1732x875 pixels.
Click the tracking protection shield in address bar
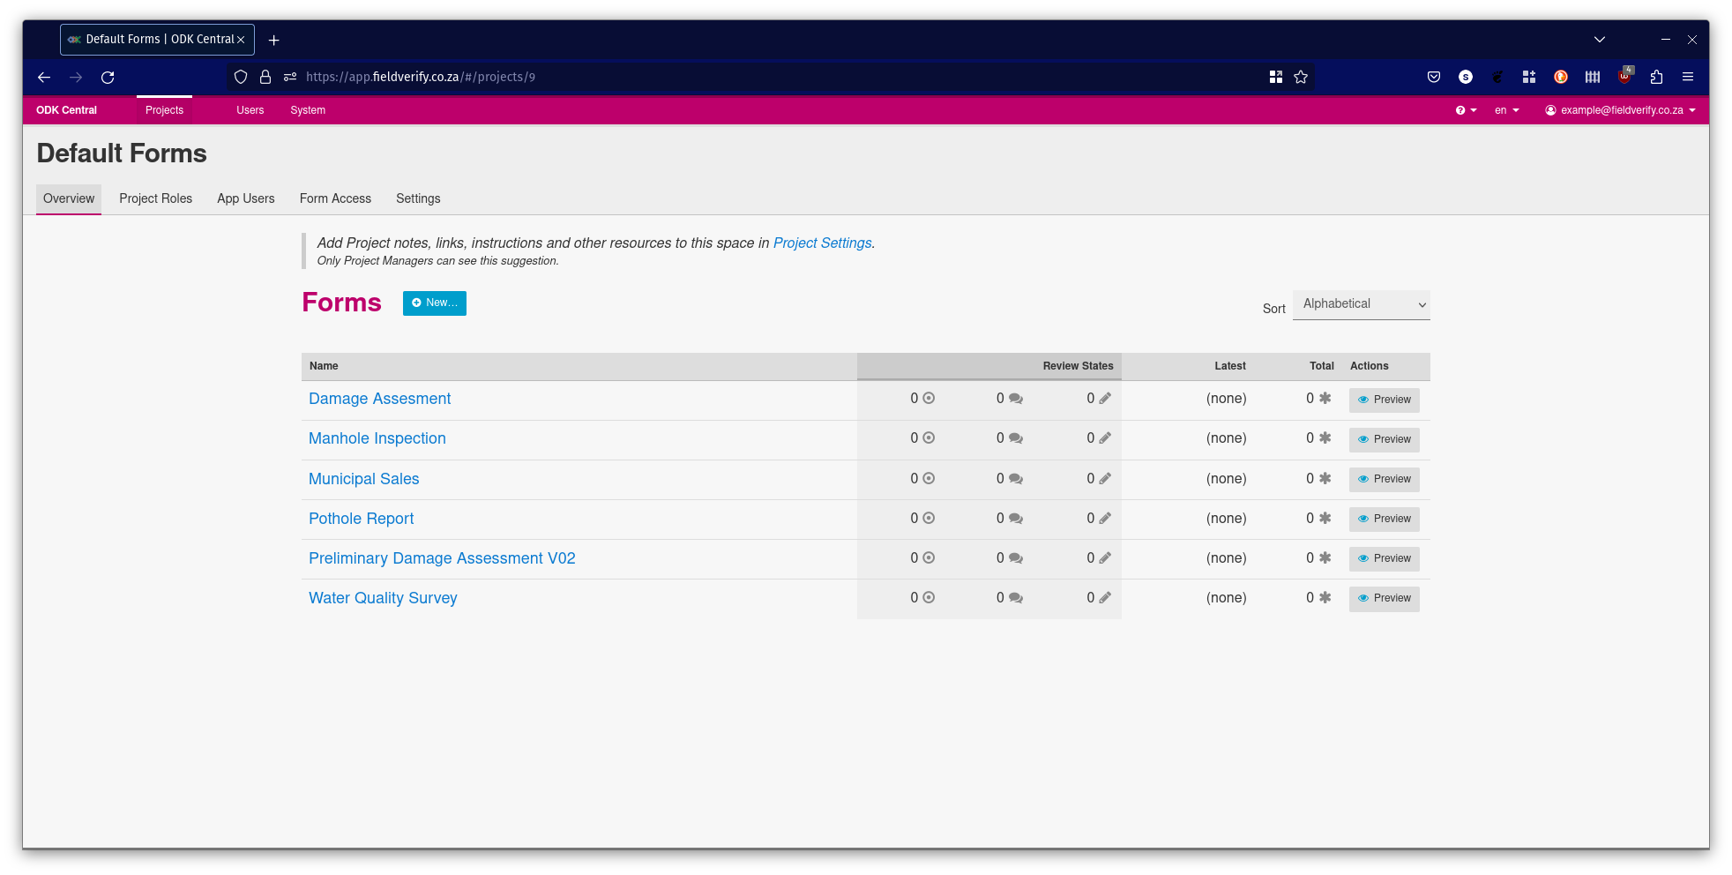click(240, 77)
